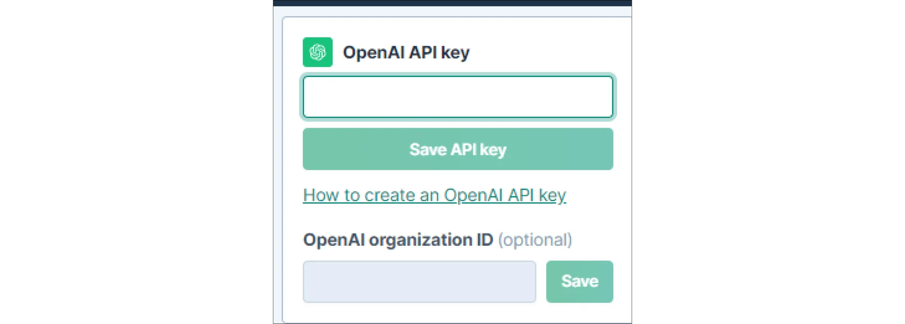Click the word "create" in the help link

pyautogui.click(x=389, y=195)
